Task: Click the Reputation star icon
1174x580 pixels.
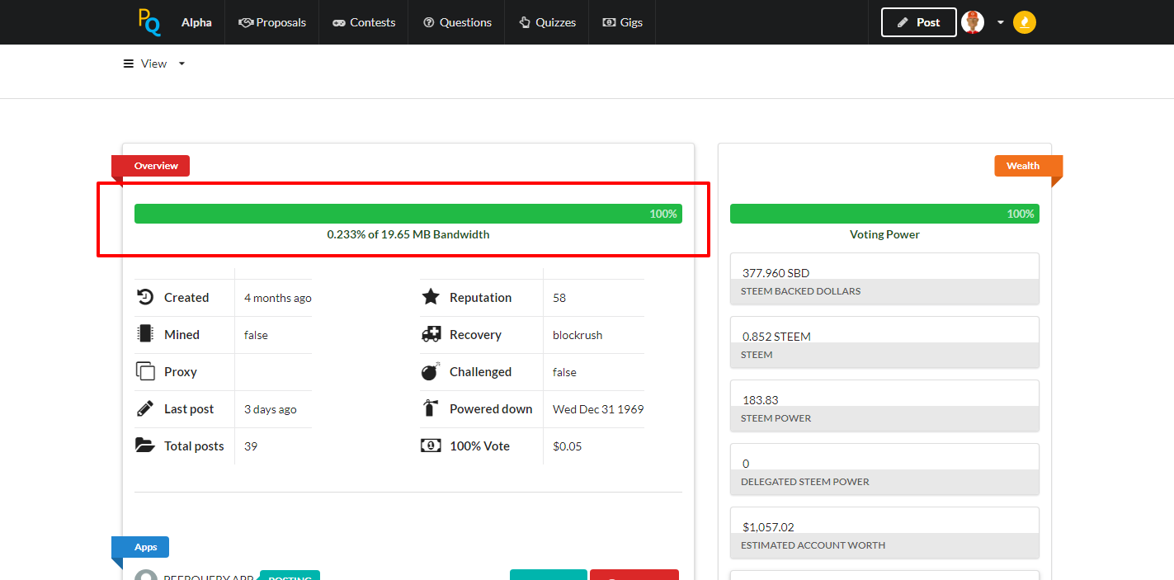Action: [x=431, y=297]
